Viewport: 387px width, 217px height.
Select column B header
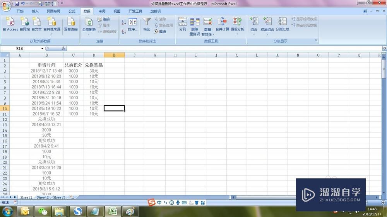tap(46, 55)
